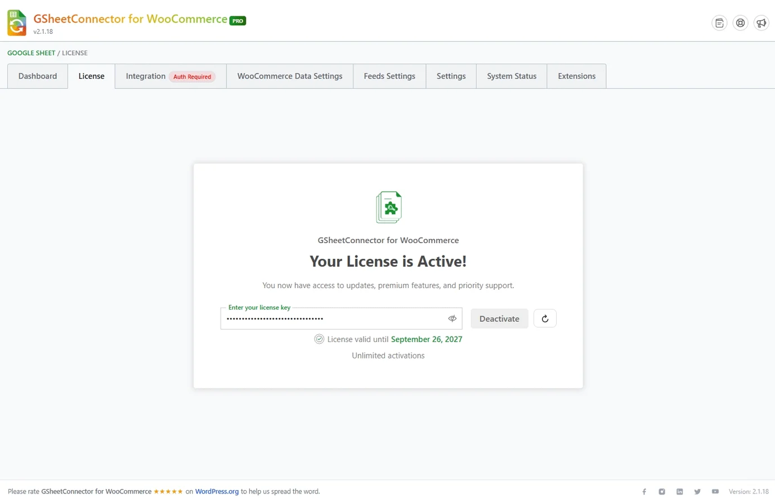View the System Status tab
This screenshot has width=775, height=503.
pyautogui.click(x=512, y=76)
